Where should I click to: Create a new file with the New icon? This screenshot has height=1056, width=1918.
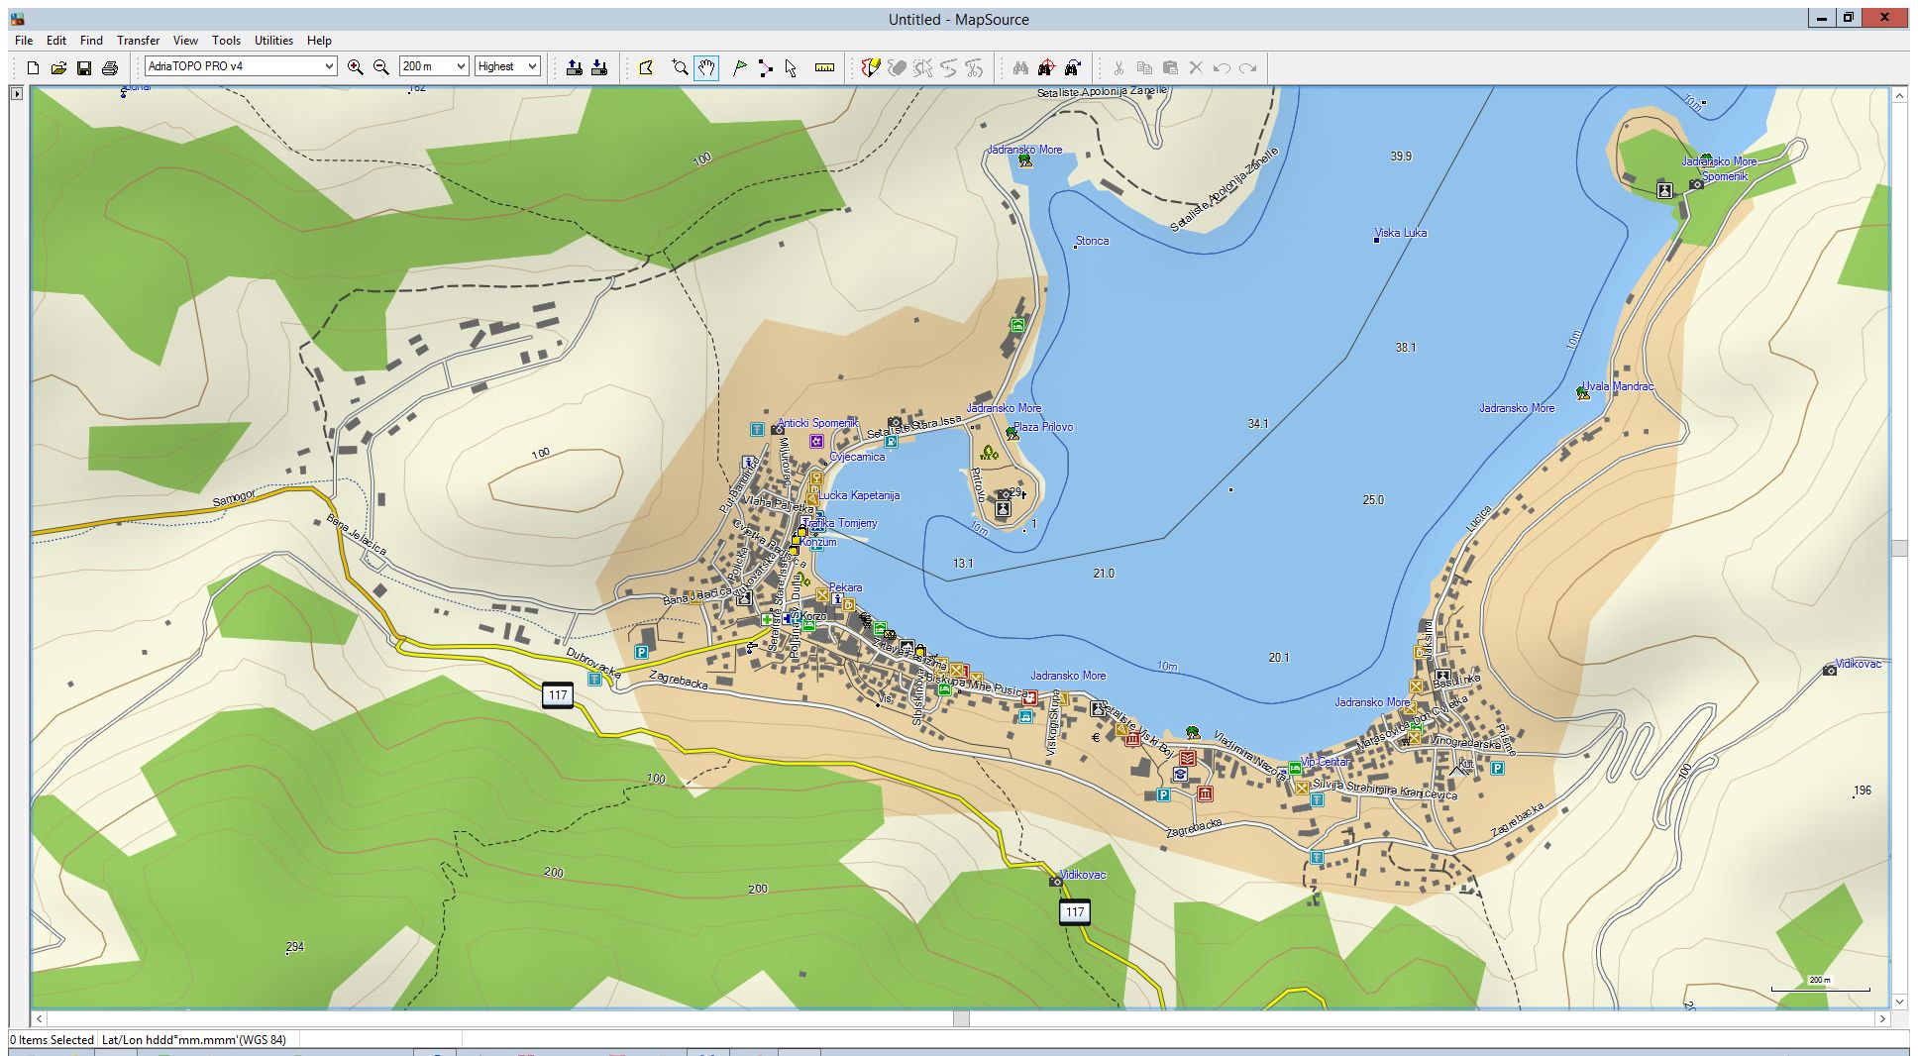coord(33,67)
